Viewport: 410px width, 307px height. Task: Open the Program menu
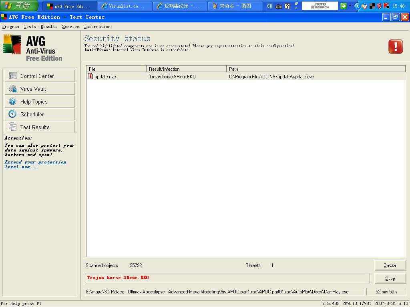(11, 27)
